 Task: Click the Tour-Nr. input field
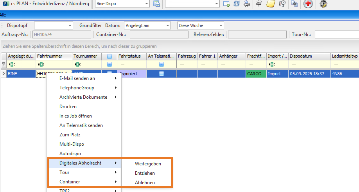click(x=336, y=34)
